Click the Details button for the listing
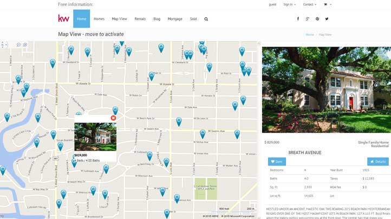Image resolution: width=391 pixels, height=219 pixels. coord(377,162)
